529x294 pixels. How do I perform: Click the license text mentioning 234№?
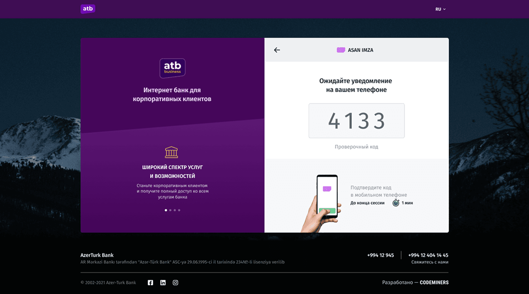click(182, 262)
